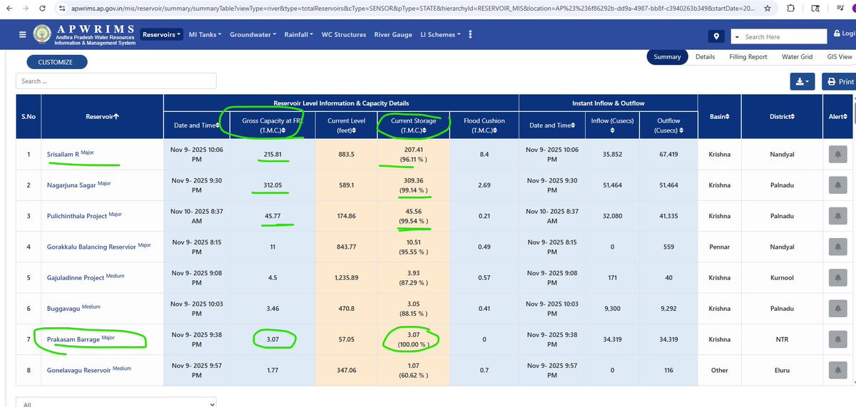Click the location pin button
The image size is (856, 407).
pos(717,36)
